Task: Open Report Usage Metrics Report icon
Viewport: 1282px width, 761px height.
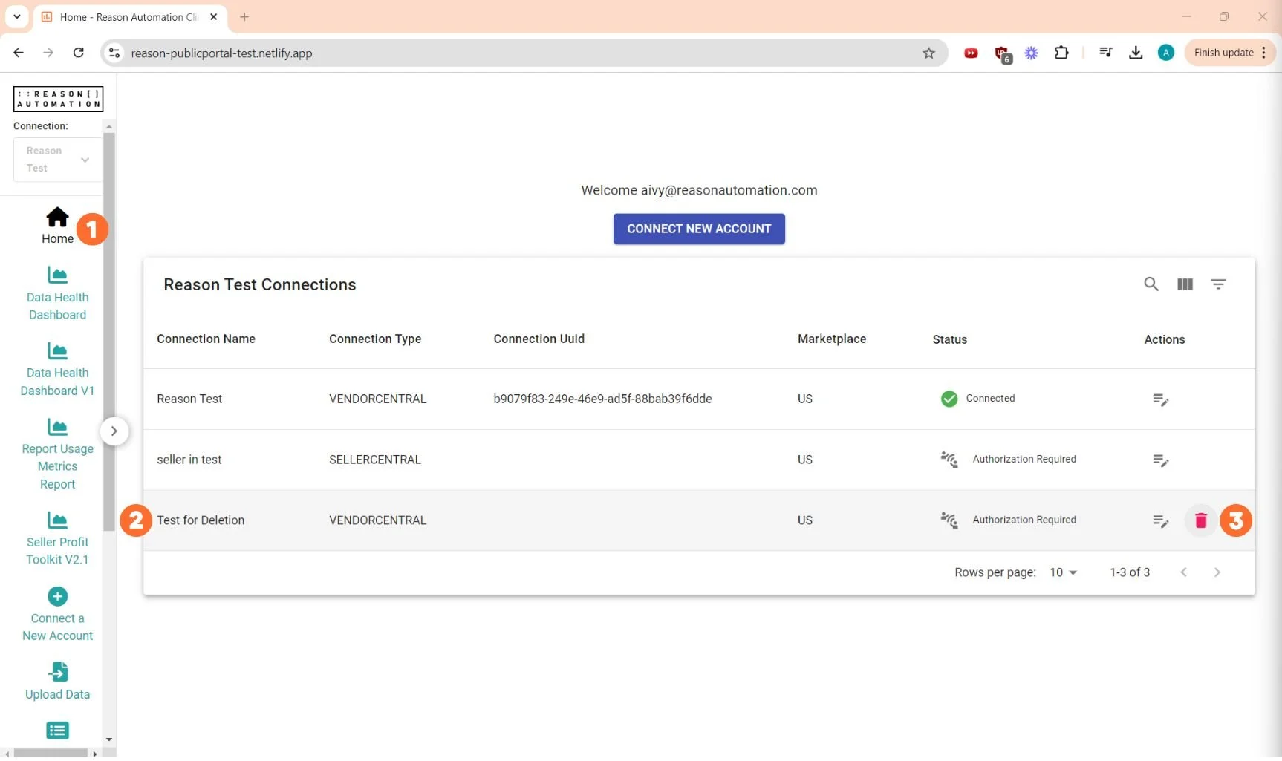Action: (57, 427)
